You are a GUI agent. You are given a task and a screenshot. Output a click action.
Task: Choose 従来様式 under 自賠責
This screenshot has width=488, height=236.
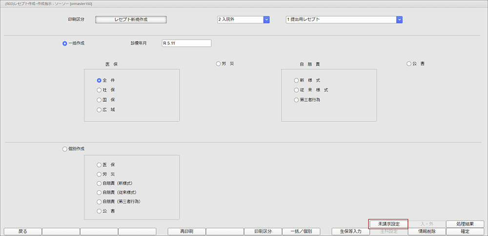[x=296, y=90]
